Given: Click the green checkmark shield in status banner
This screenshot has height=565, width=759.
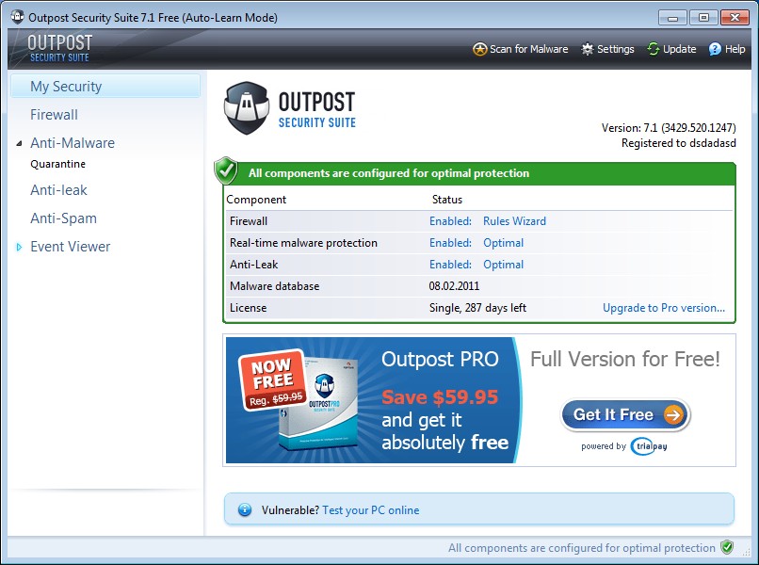Looking at the screenshot, I should [226, 170].
